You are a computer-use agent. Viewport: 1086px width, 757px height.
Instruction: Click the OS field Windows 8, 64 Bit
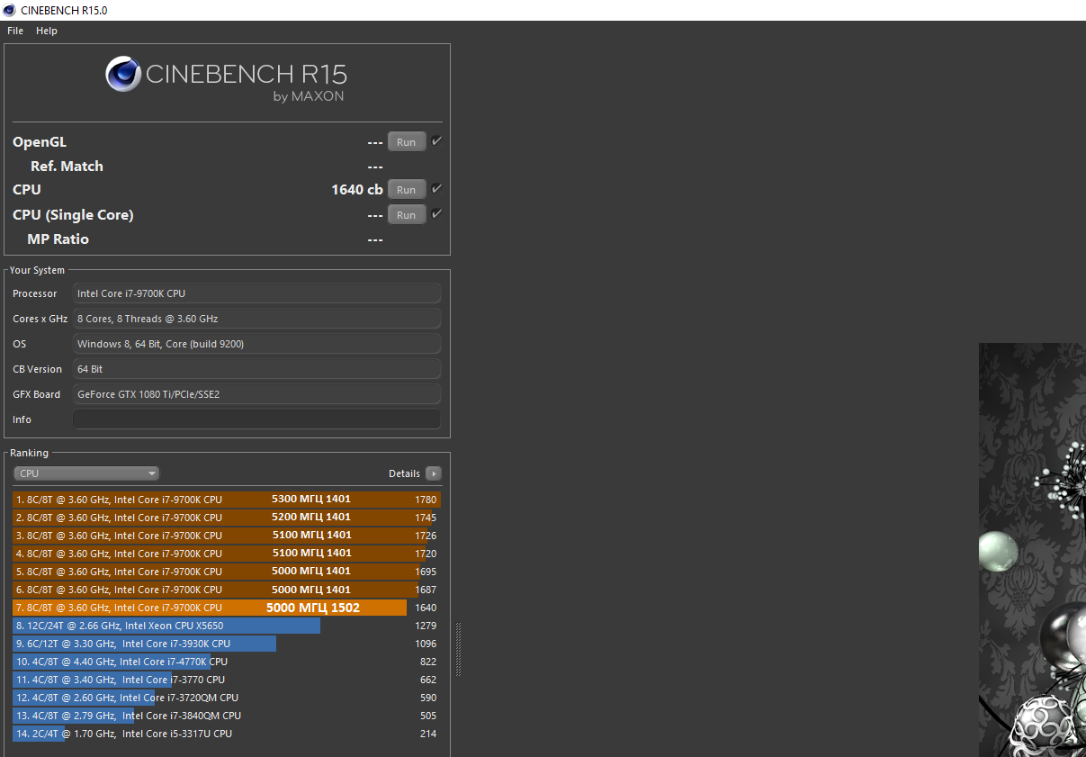(257, 344)
